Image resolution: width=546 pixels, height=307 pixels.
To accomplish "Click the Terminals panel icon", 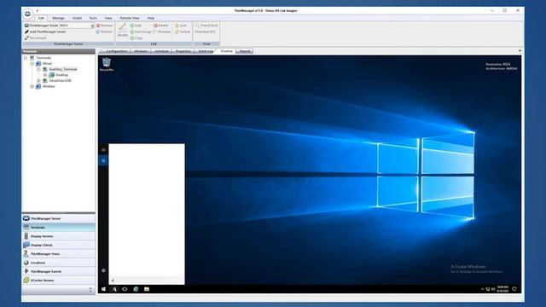I will 26,228.
